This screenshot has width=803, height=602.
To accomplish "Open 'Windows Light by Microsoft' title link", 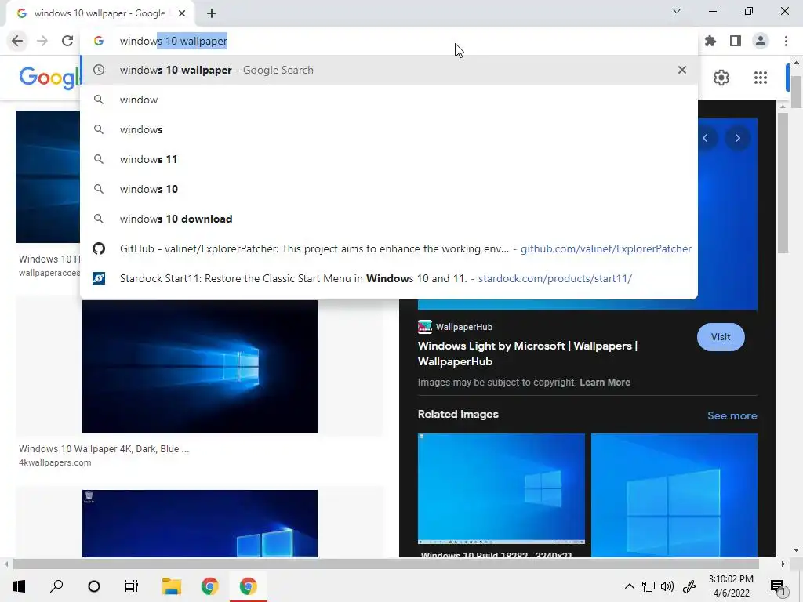I will point(528,354).
